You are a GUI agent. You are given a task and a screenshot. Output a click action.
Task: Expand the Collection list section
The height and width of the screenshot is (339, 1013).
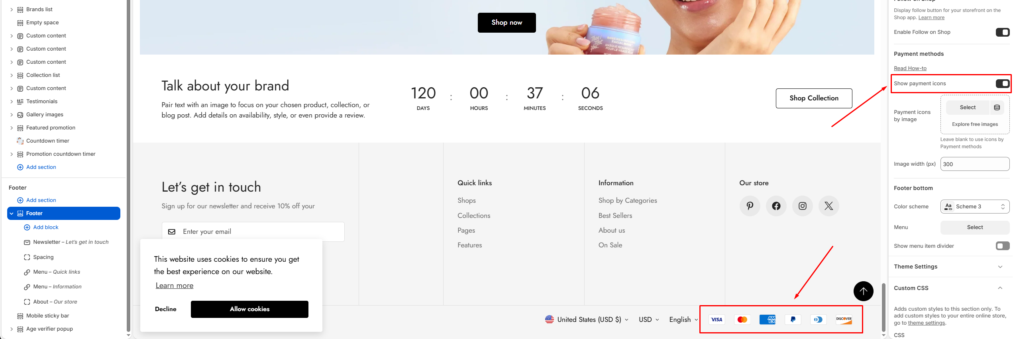[x=12, y=75]
